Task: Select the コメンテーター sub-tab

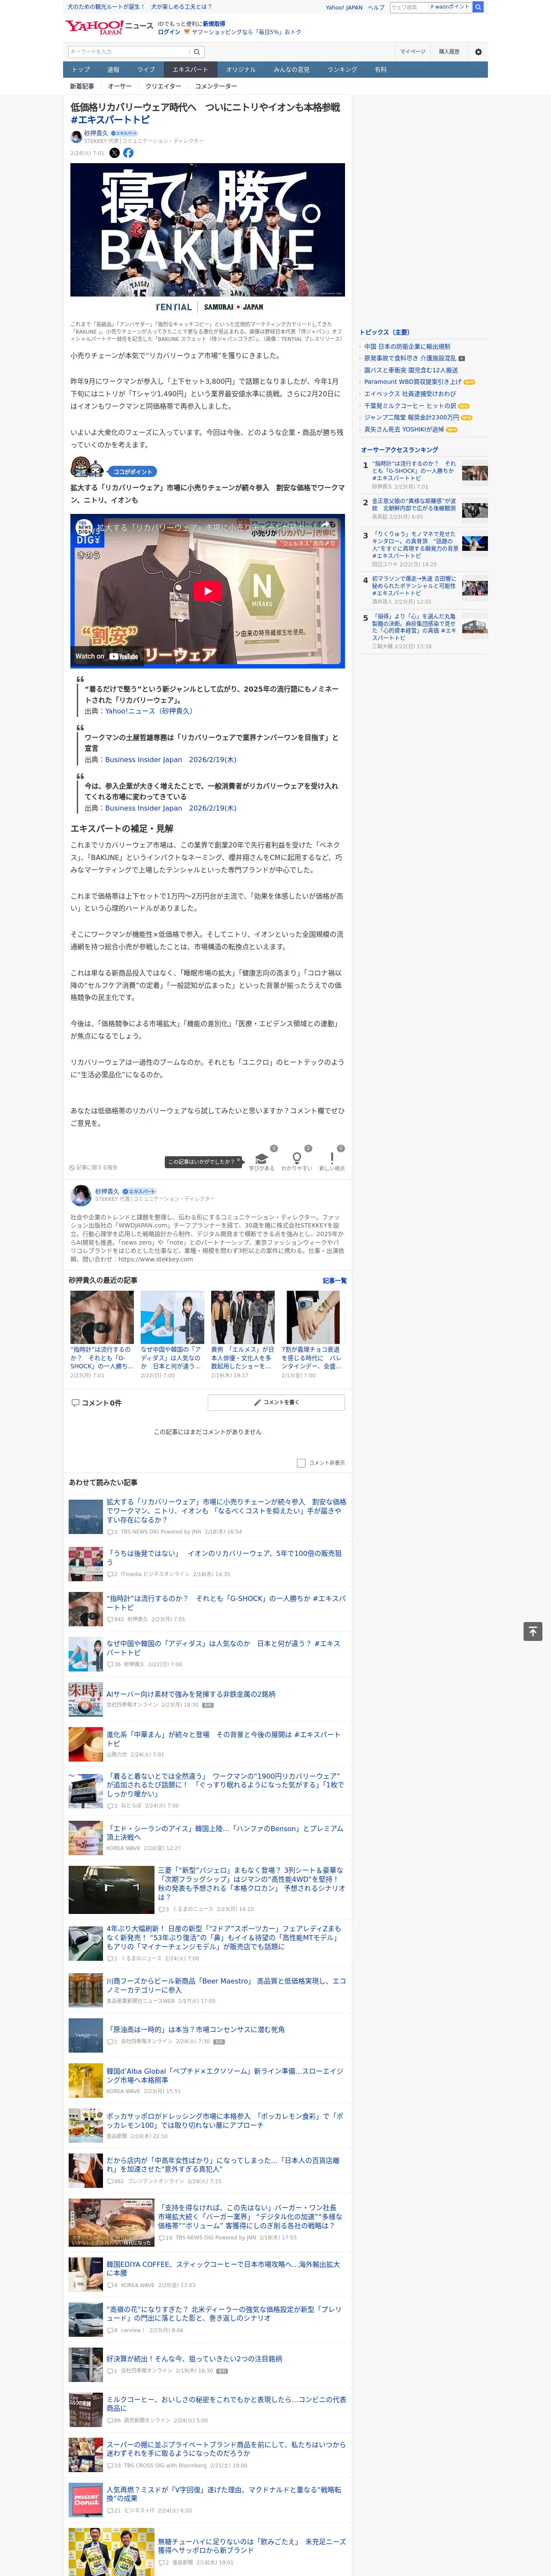Action: pyautogui.click(x=216, y=86)
